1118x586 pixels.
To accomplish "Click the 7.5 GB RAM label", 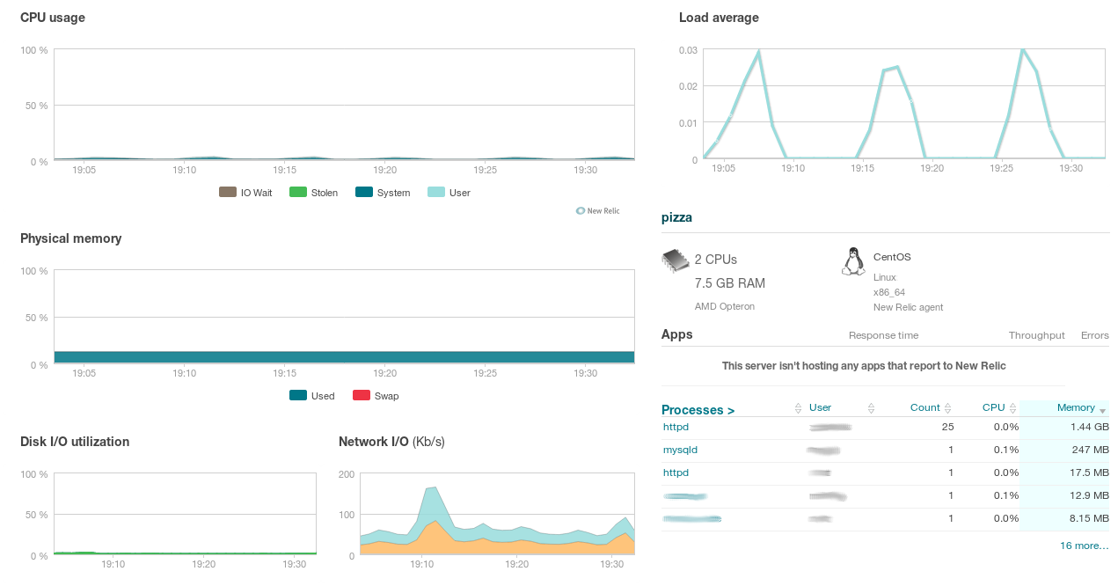I will click(x=730, y=283).
